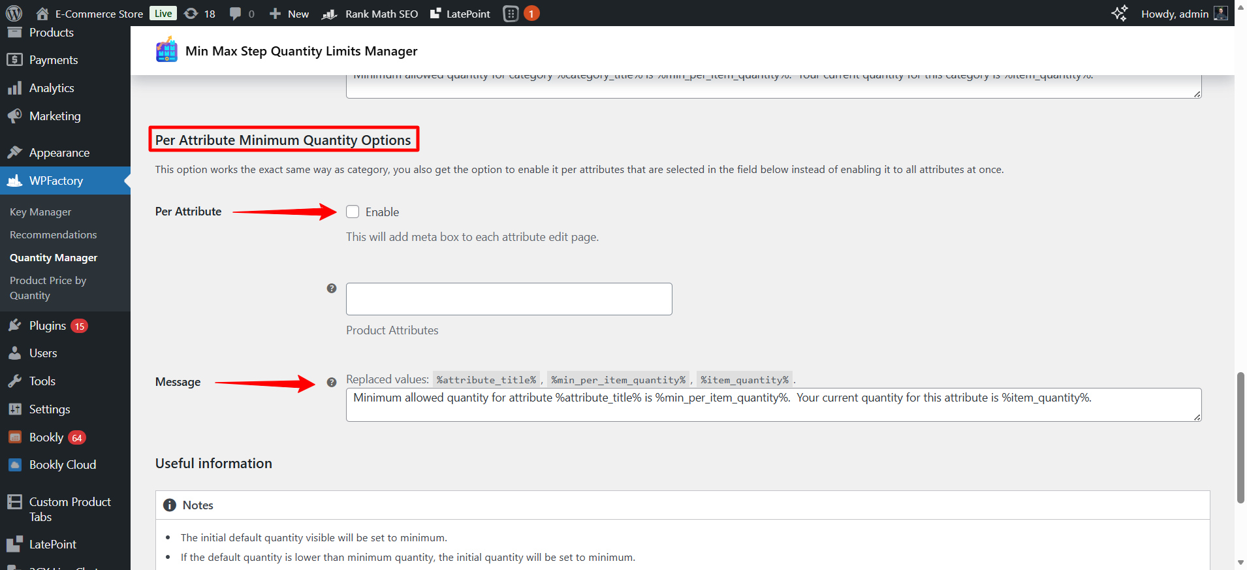Click the Bookly calendar icon
Image resolution: width=1247 pixels, height=570 pixels.
(14, 437)
